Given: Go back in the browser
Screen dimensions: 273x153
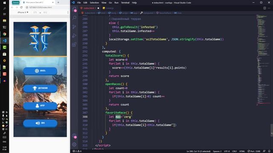Looking at the screenshot, I should [12, 7].
